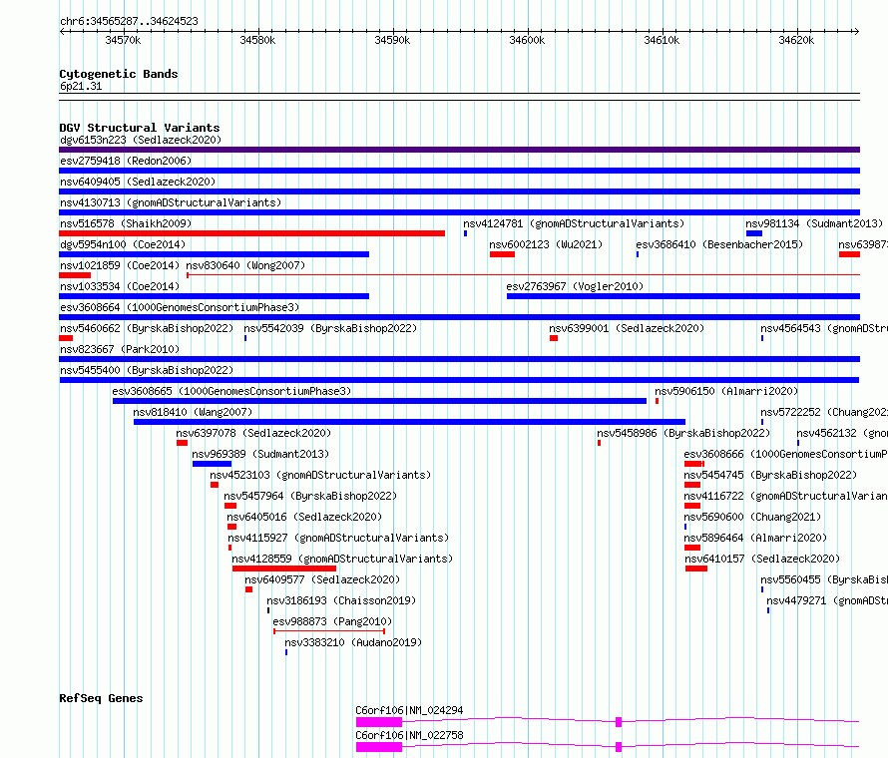Open nsv823667 (Park2010) variant label
This screenshot has height=758, width=888.
click(120, 349)
